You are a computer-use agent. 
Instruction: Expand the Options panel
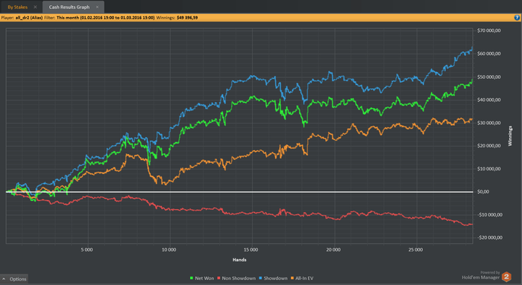[14, 279]
